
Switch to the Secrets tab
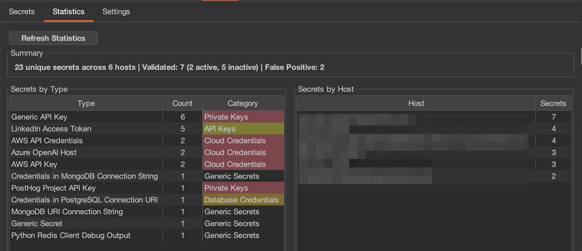tap(22, 12)
